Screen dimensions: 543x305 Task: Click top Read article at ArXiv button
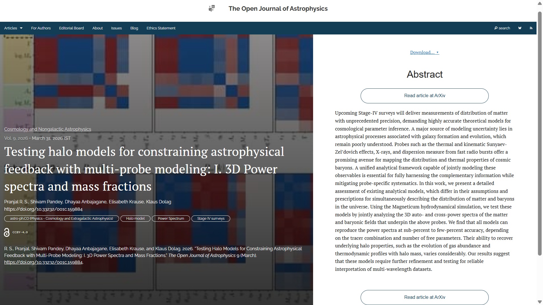(424, 96)
